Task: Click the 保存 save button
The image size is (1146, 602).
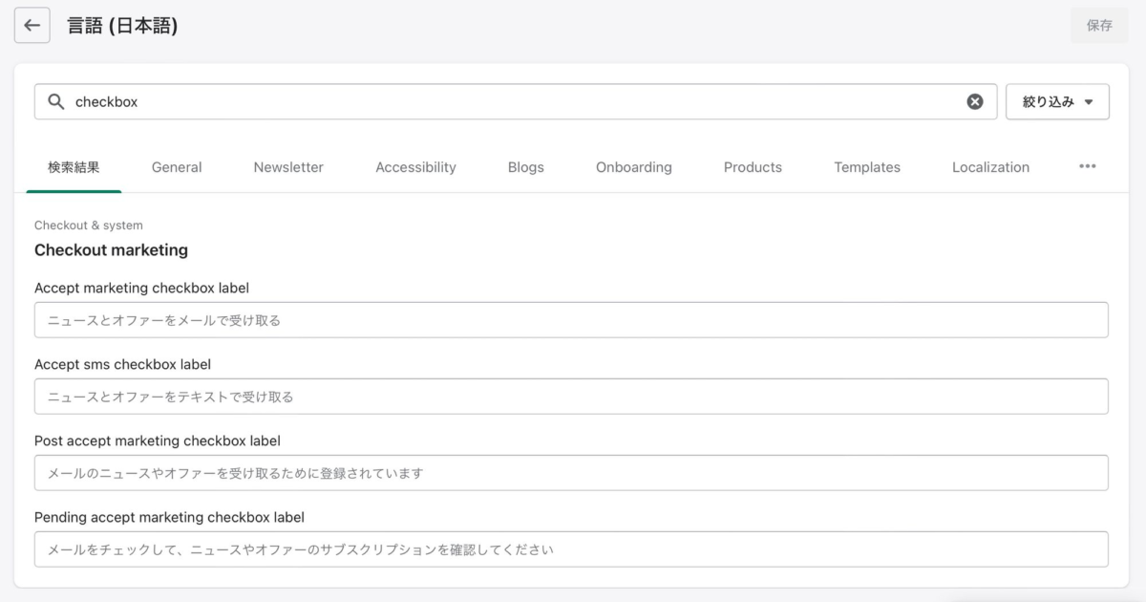Action: pyautogui.click(x=1099, y=26)
